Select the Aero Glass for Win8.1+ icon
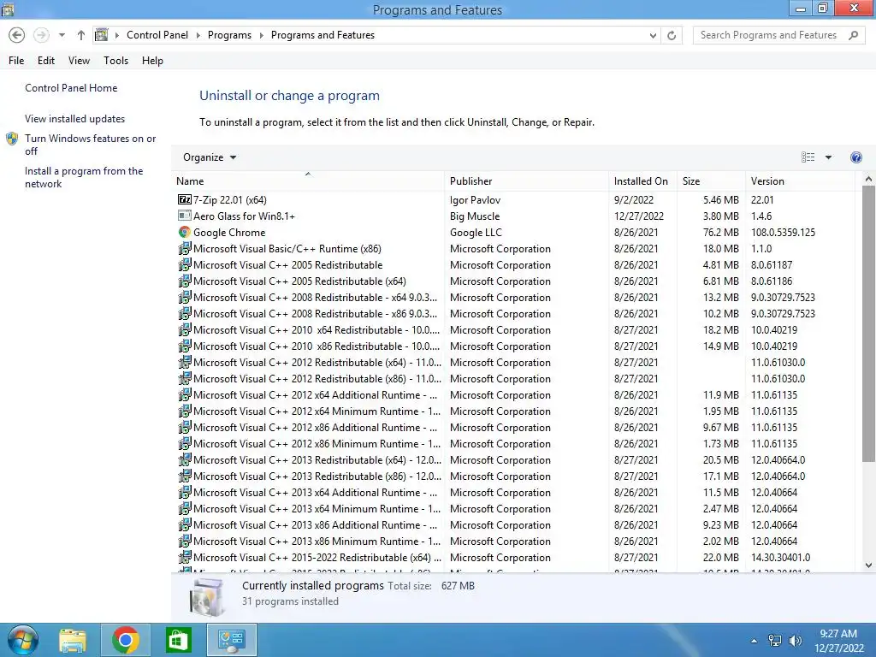This screenshot has height=657, width=876. 185,216
